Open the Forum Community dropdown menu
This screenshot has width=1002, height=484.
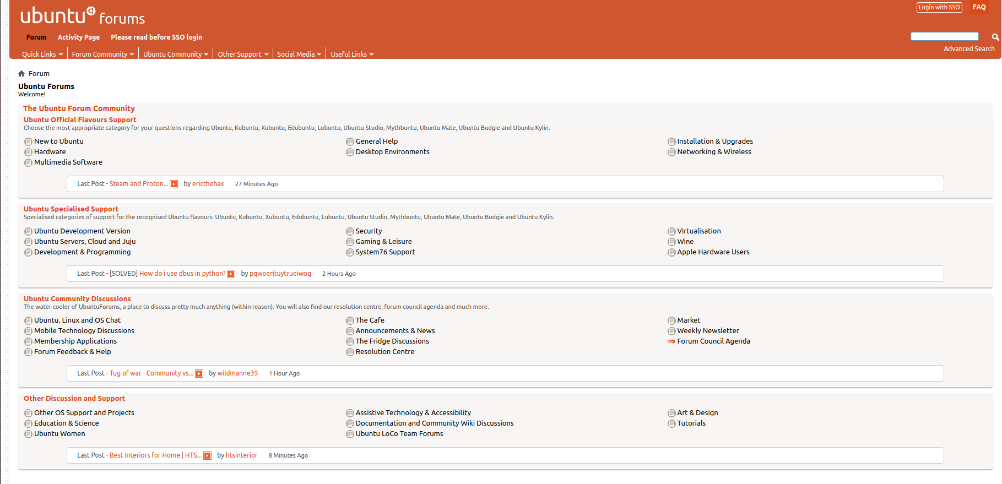click(x=102, y=55)
